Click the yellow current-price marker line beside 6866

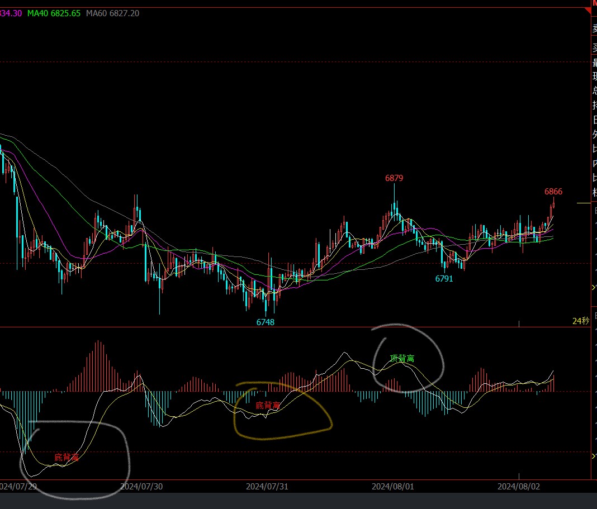pos(584,203)
